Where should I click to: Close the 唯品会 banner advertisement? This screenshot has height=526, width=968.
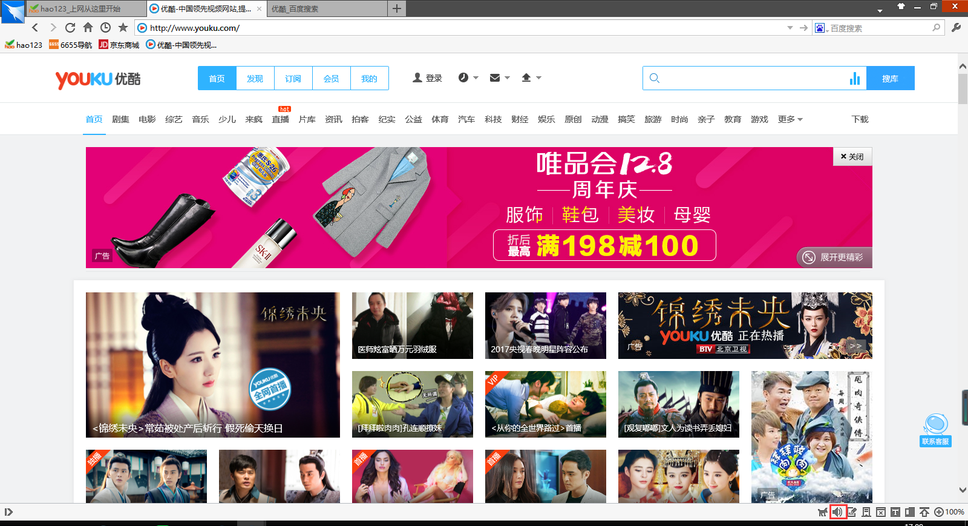click(852, 157)
